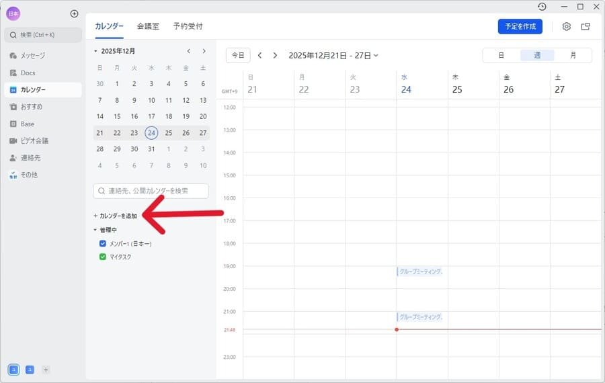Click the plus icon beside the profile avatar

tap(74, 13)
